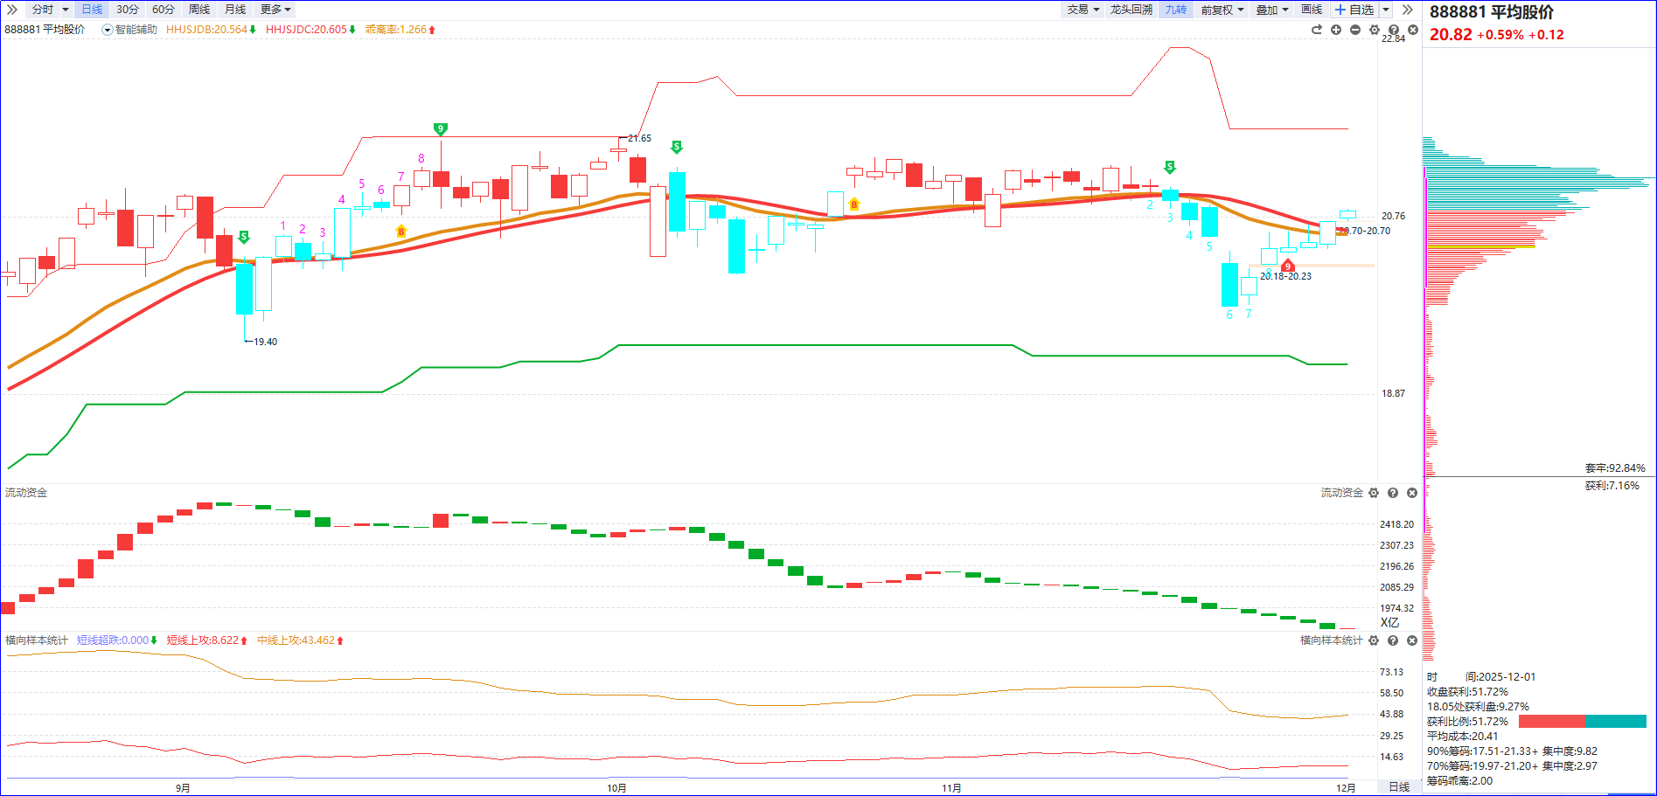This screenshot has width=1657, height=796.
Task: Click the 获利比例 red-teal ratio bar
Action: (x=1582, y=722)
